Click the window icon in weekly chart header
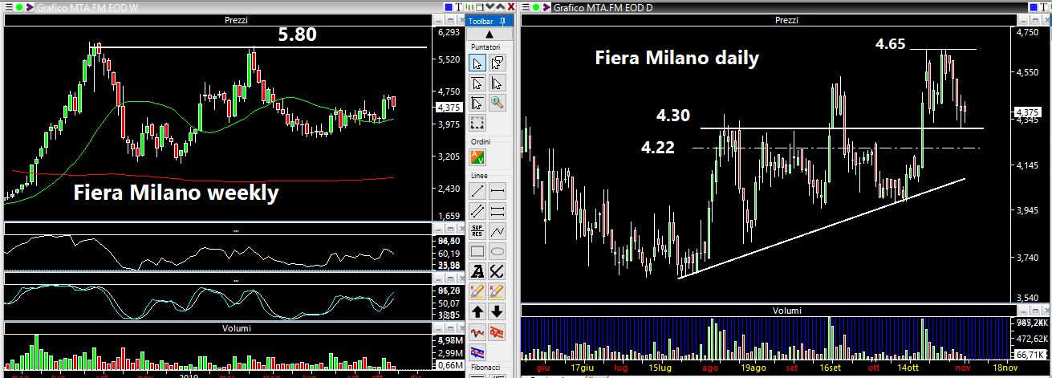Screen dimensions: 1052x378 tap(479, 7)
